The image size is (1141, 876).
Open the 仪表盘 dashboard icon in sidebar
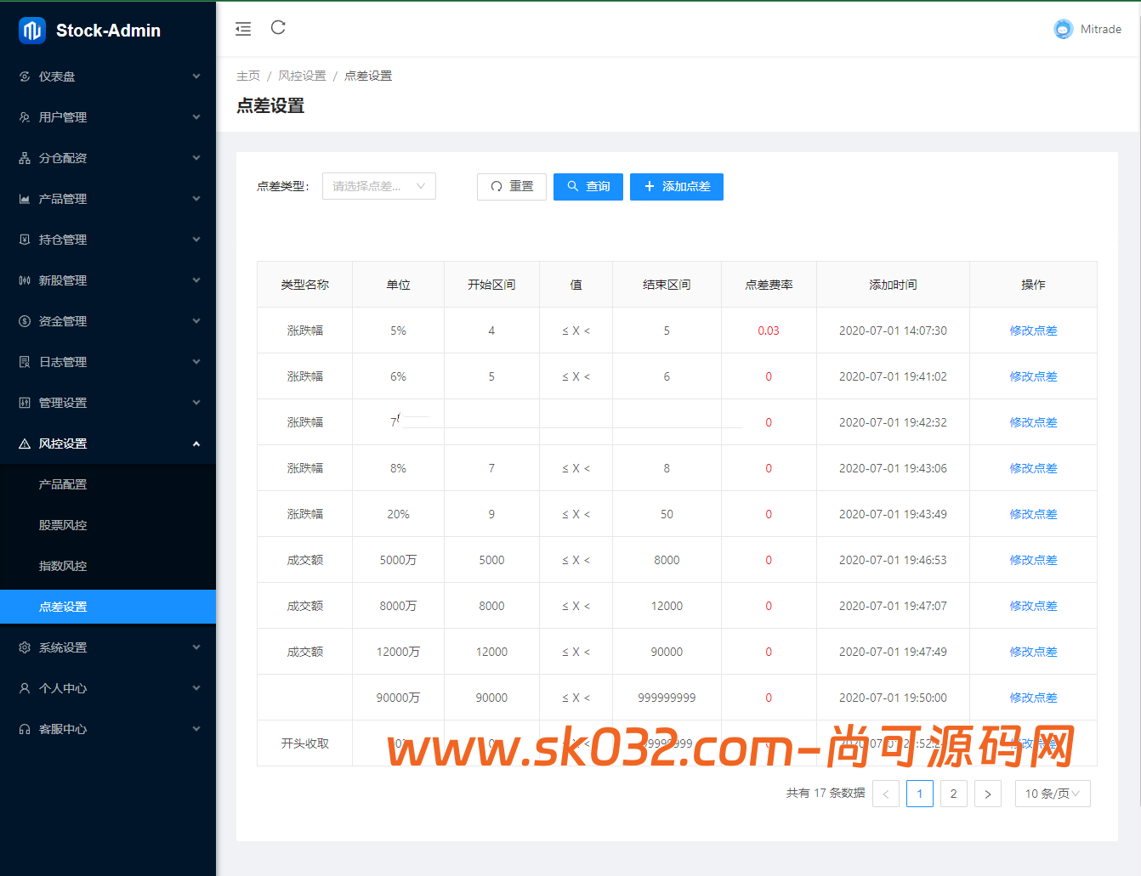pos(25,76)
